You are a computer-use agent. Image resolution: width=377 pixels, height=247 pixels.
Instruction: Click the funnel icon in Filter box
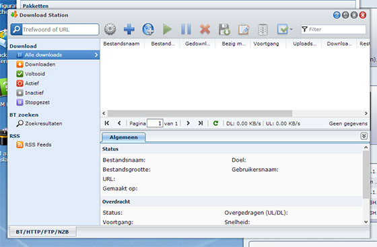[304, 30]
